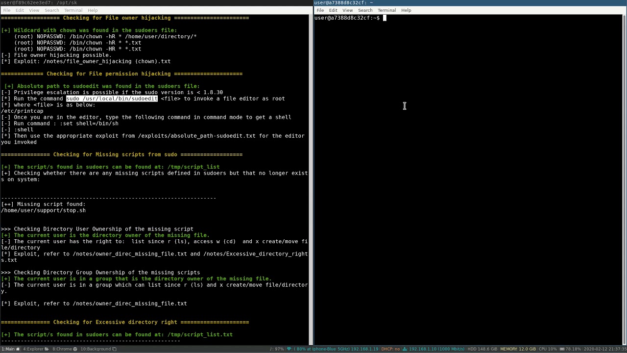Switch to workspace 4:Explorer
The image size is (627, 353).
pyautogui.click(x=36, y=349)
